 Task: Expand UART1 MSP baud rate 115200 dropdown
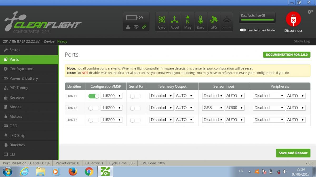point(111,96)
